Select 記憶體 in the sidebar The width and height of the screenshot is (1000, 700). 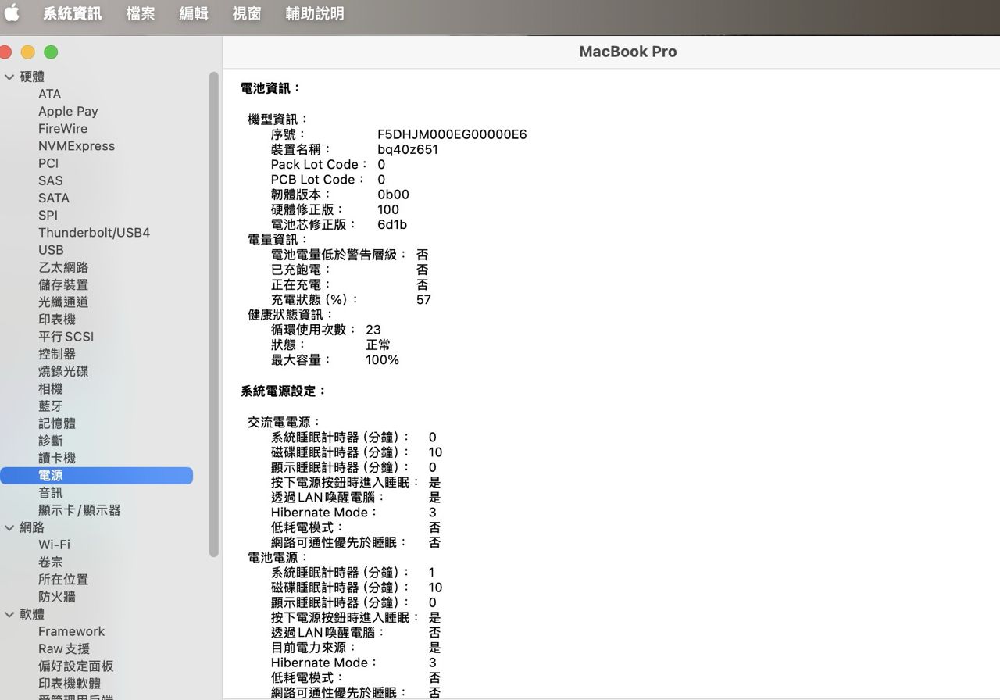[x=57, y=423]
